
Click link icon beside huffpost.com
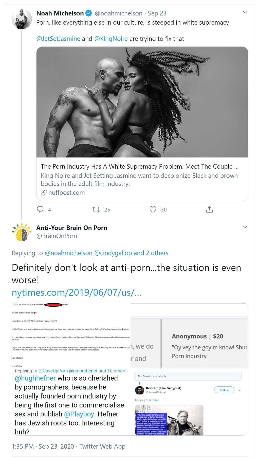44,193
